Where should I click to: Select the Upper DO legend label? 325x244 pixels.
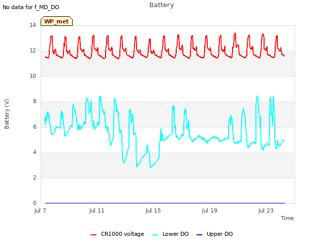click(x=220, y=234)
